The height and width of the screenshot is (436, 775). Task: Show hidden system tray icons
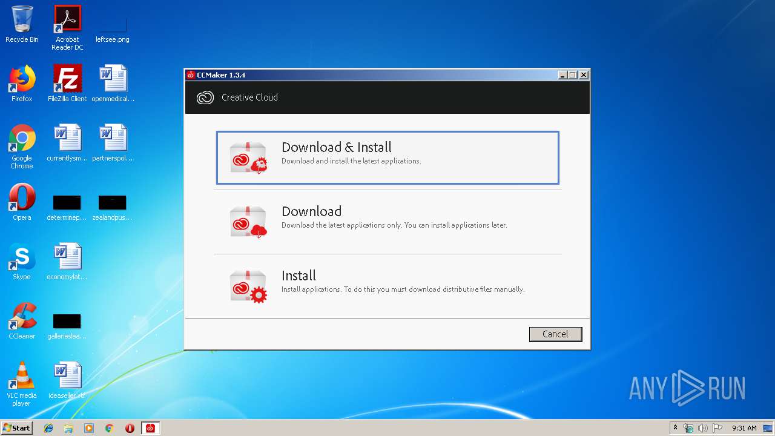pos(675,428)
